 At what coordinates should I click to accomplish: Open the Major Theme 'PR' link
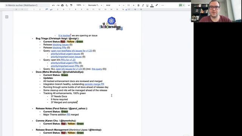click(68, 114)
